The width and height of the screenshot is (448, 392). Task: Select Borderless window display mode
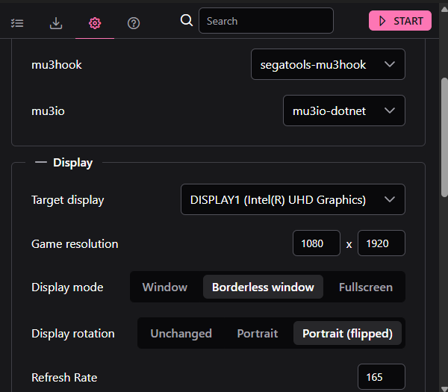pyautogui.click(x=263, y=287)
